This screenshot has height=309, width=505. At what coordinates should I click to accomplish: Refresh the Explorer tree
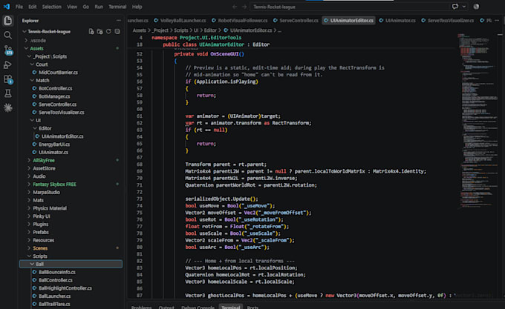click(x=108, y=31)
